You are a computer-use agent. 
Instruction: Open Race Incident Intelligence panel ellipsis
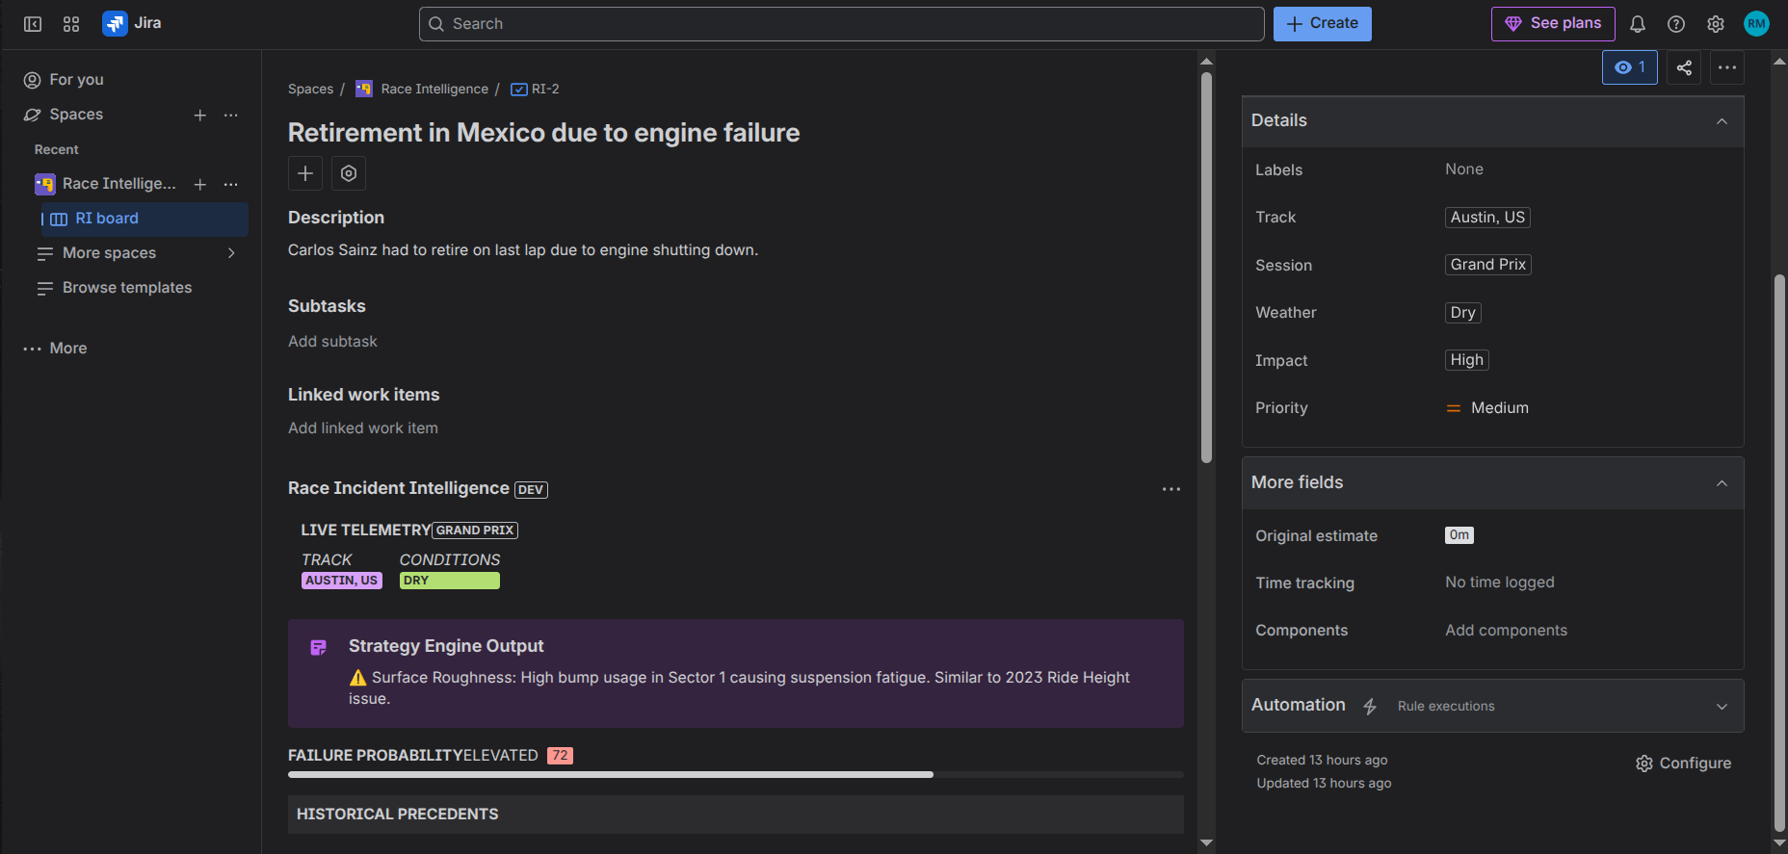(x=1171, y=489)
